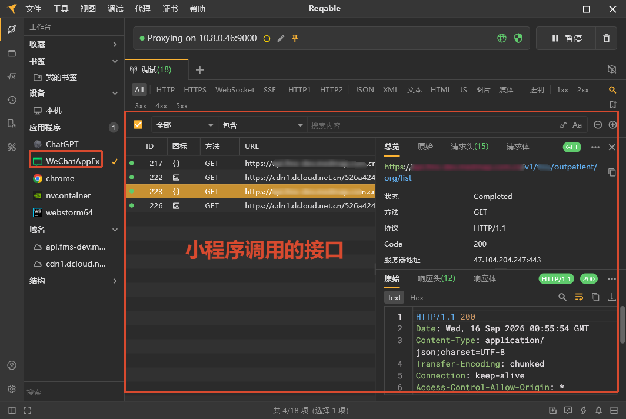Copy the request URL
Screen dimensions: 626x419
(612, 172)
